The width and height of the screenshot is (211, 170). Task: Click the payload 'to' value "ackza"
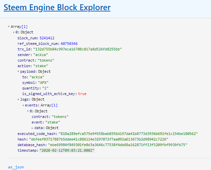tap(37, 77)
